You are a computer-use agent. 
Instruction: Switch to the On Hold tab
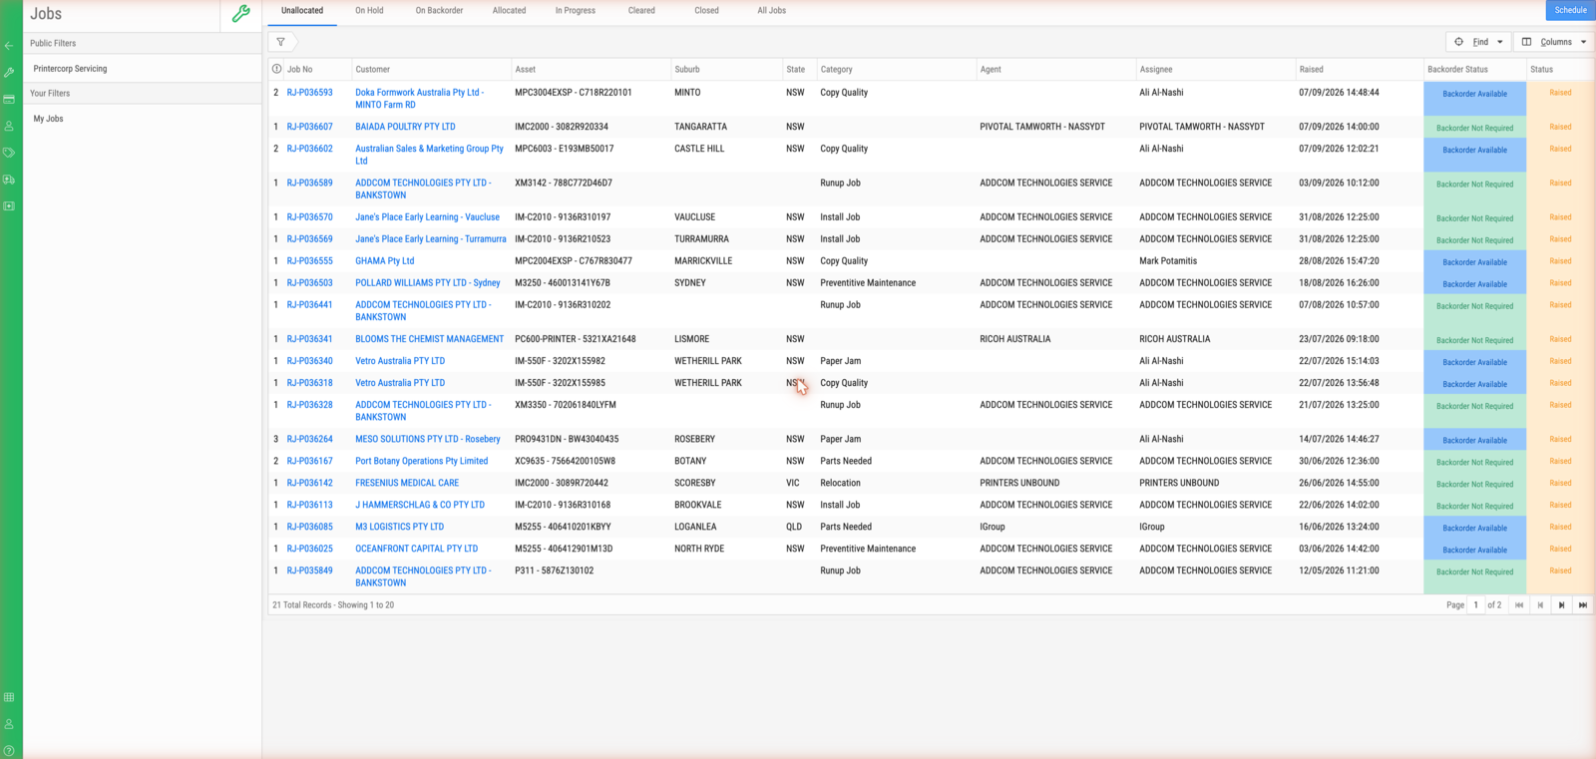pyautogui.click(x=369, y=11)
